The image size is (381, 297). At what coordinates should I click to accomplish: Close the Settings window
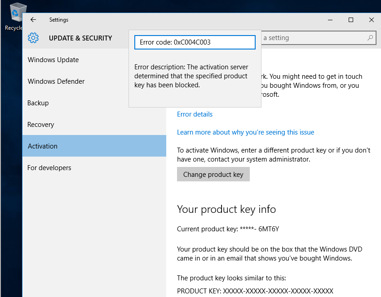(x=371, y=20)
